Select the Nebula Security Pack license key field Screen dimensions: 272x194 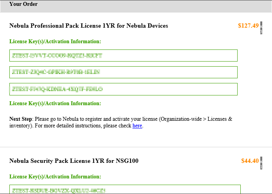[x=125, y=189]
